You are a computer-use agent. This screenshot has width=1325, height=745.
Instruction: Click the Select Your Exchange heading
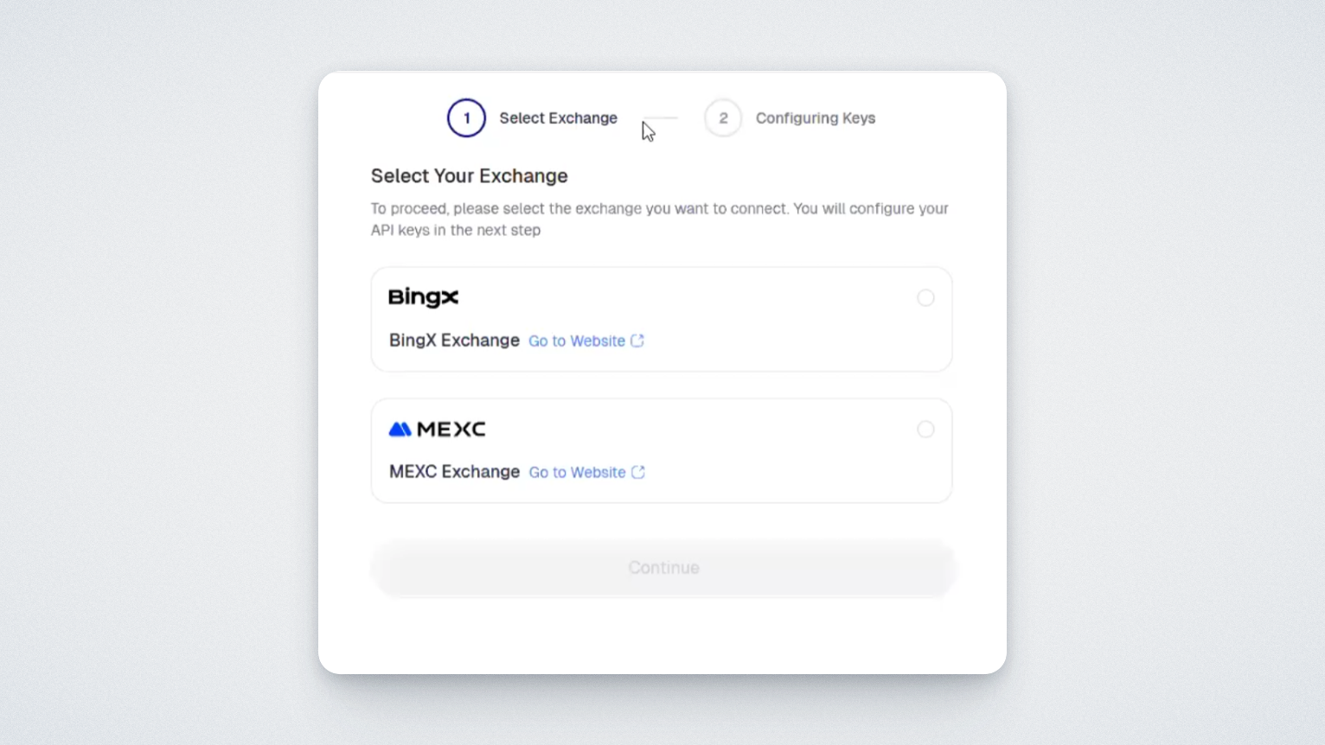click(x=469, y=176)
